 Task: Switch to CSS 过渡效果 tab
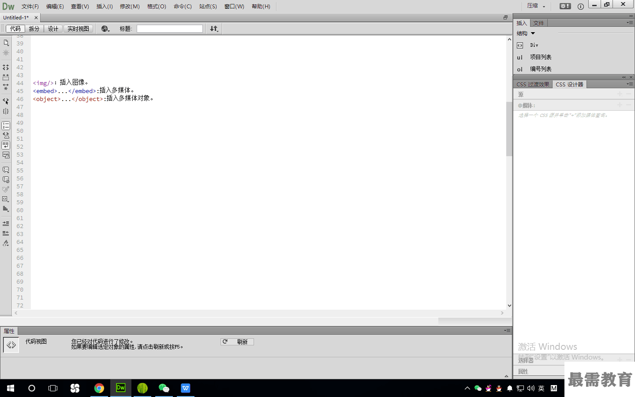tap(533, 84)
